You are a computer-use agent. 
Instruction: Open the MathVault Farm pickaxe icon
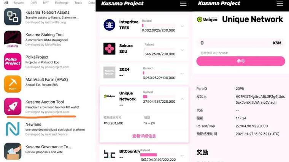pyautogui.click(x=13, y=84)
